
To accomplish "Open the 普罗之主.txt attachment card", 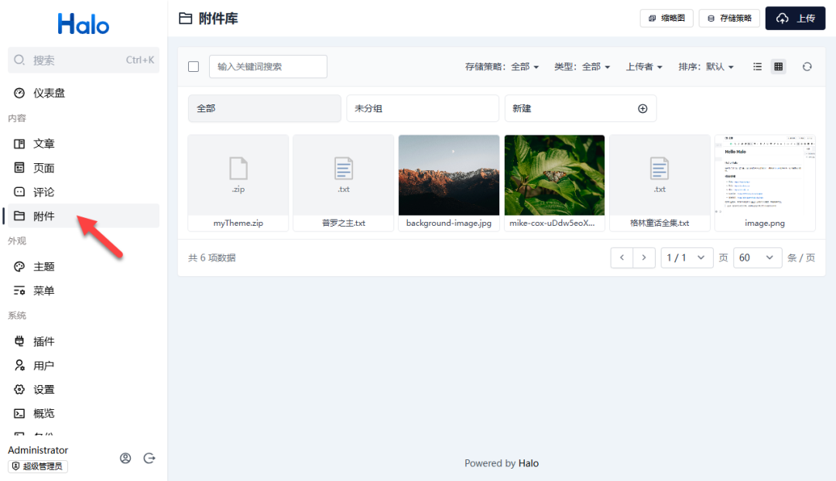I will coord(344,183).
